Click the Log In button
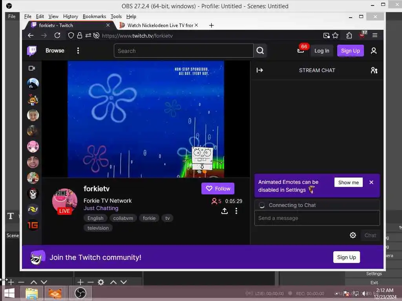402x301 pixels. click(x=322, y=51)
